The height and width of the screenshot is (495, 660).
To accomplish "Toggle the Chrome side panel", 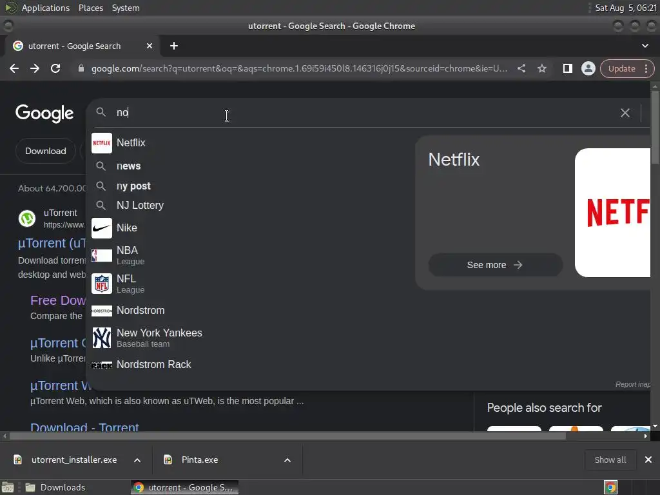I will tap(567, 68).
